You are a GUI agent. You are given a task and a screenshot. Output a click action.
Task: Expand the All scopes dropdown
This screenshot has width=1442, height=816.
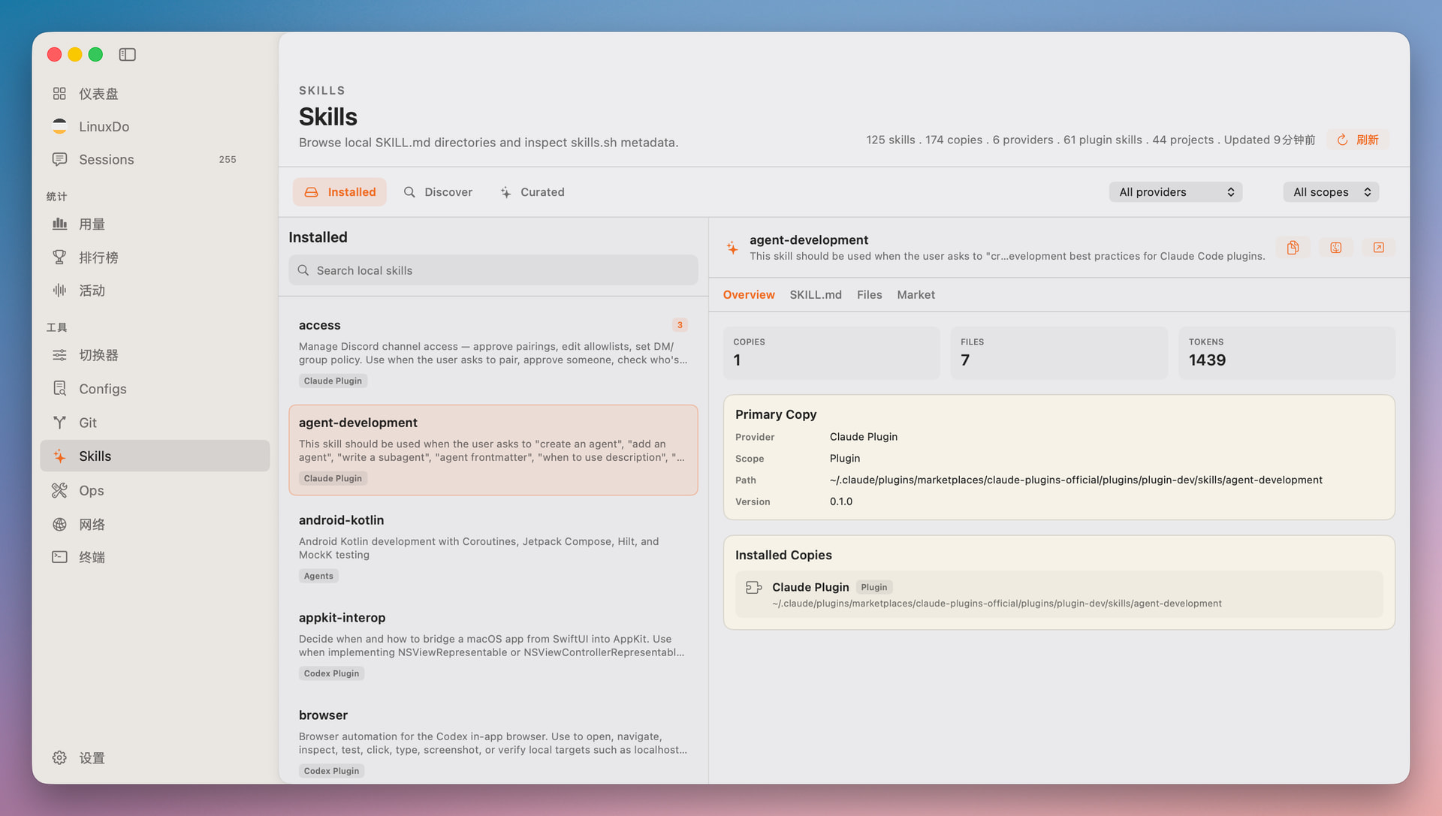point(1331,192)
